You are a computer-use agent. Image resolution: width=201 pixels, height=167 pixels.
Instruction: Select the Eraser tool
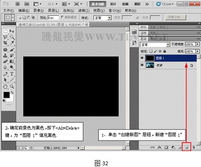click(6, 61)
